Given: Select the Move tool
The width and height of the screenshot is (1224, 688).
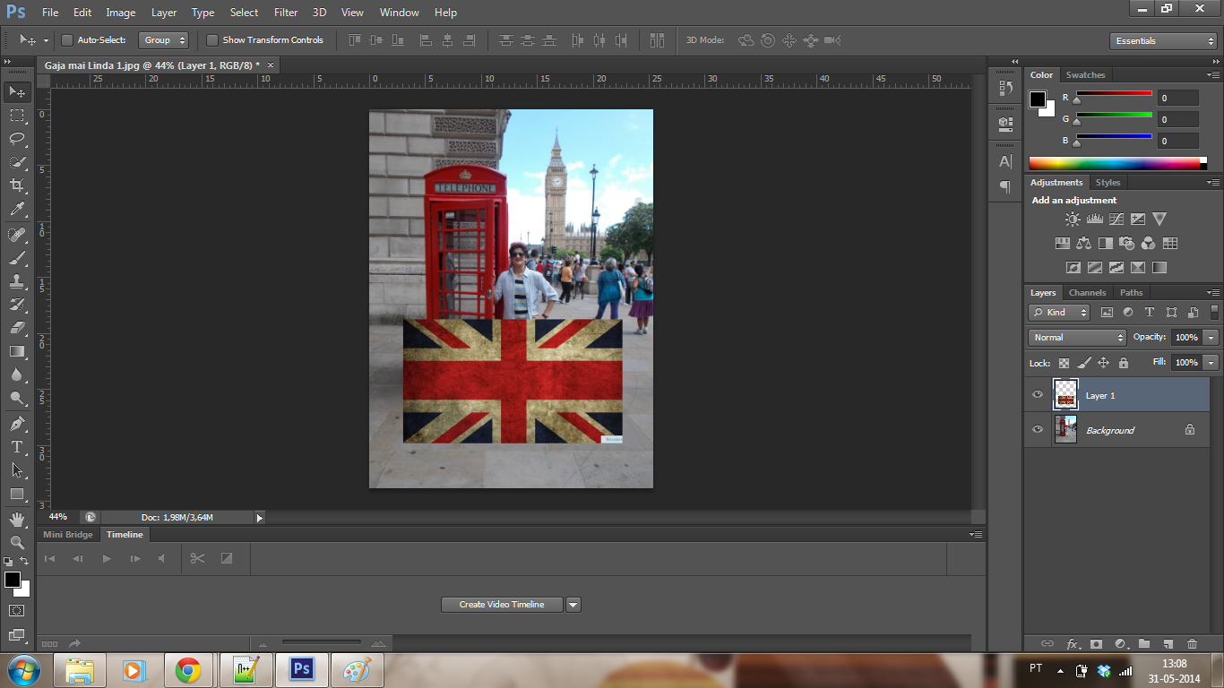Looking at the screenshot, I should tap(17, 91).
